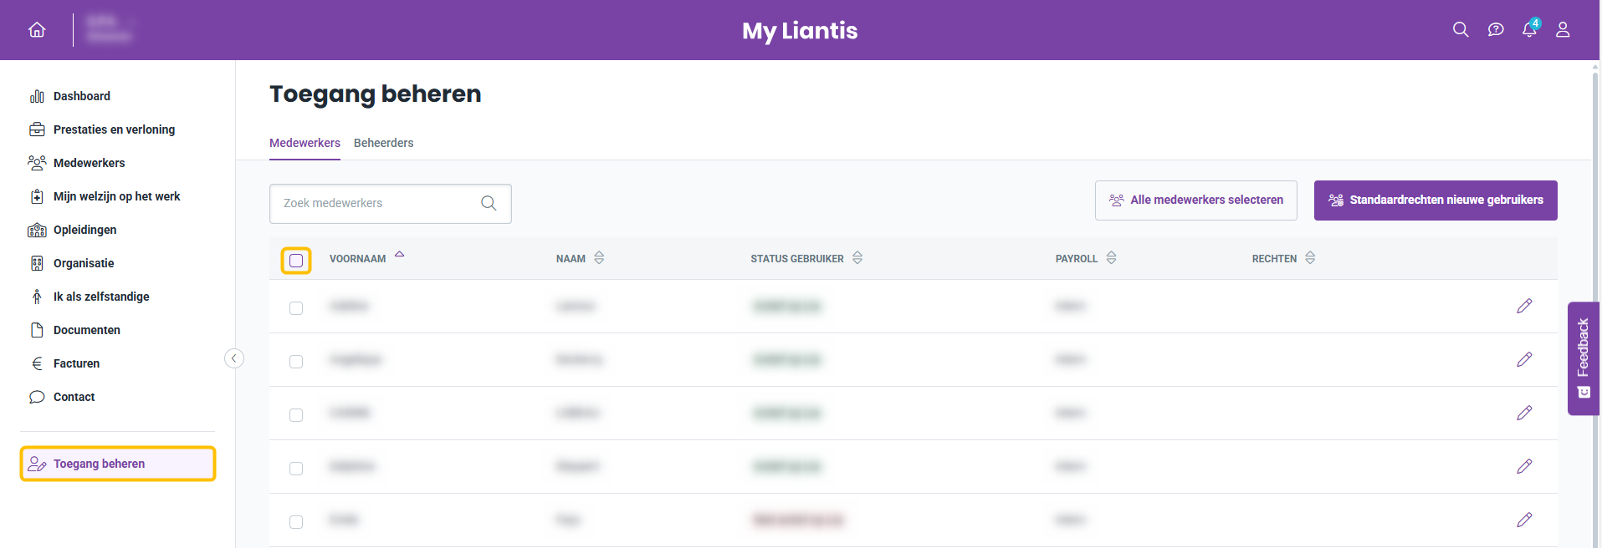Sort by Naam column arrows
The width and height of the screenshot is (1602, 548).
[599, 258]
